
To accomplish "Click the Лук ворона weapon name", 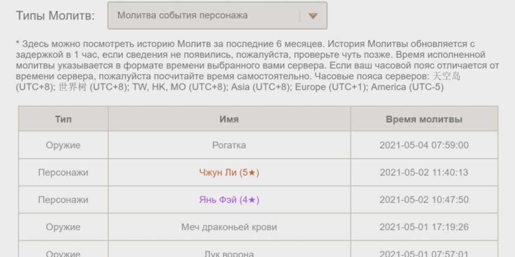I will [x=229, y=253].
